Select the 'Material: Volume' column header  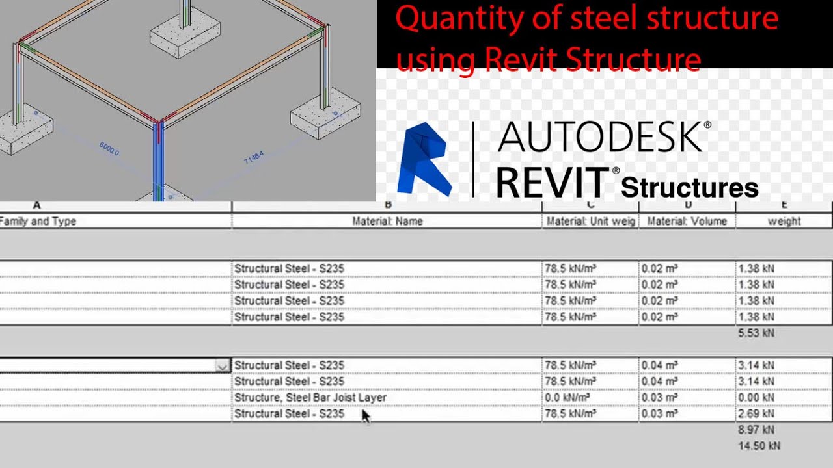[687, 221]
